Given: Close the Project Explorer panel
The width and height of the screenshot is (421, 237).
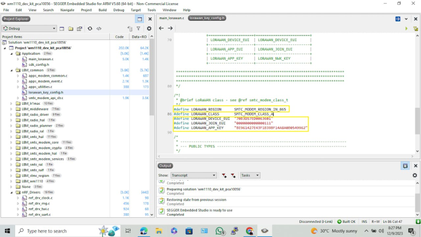Looking at the screenshot, I should [149, 19].
